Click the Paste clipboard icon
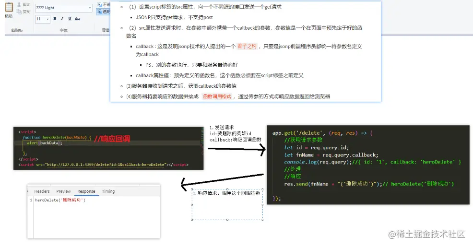Viewport: 473px width, 247px height. [x=9, y=8]
